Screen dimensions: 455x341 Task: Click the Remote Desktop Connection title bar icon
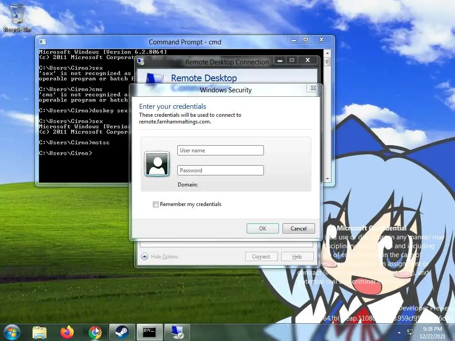point(141,61)
